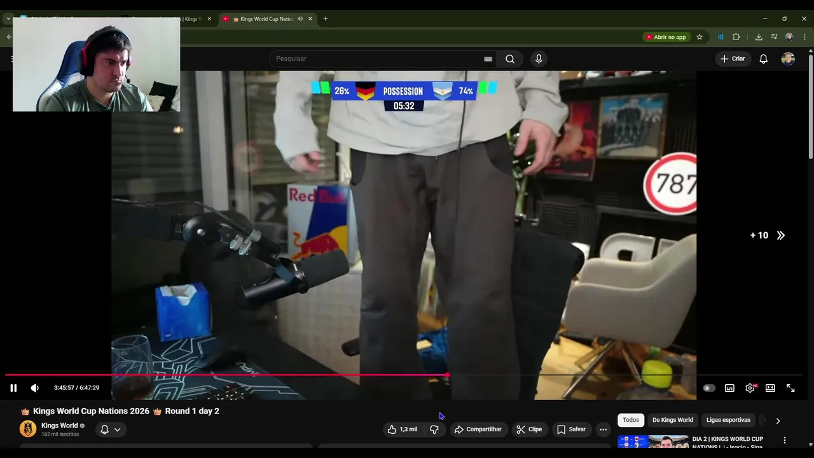Open Chrome profile avatar
814x458 pixels.
[789, 37]
